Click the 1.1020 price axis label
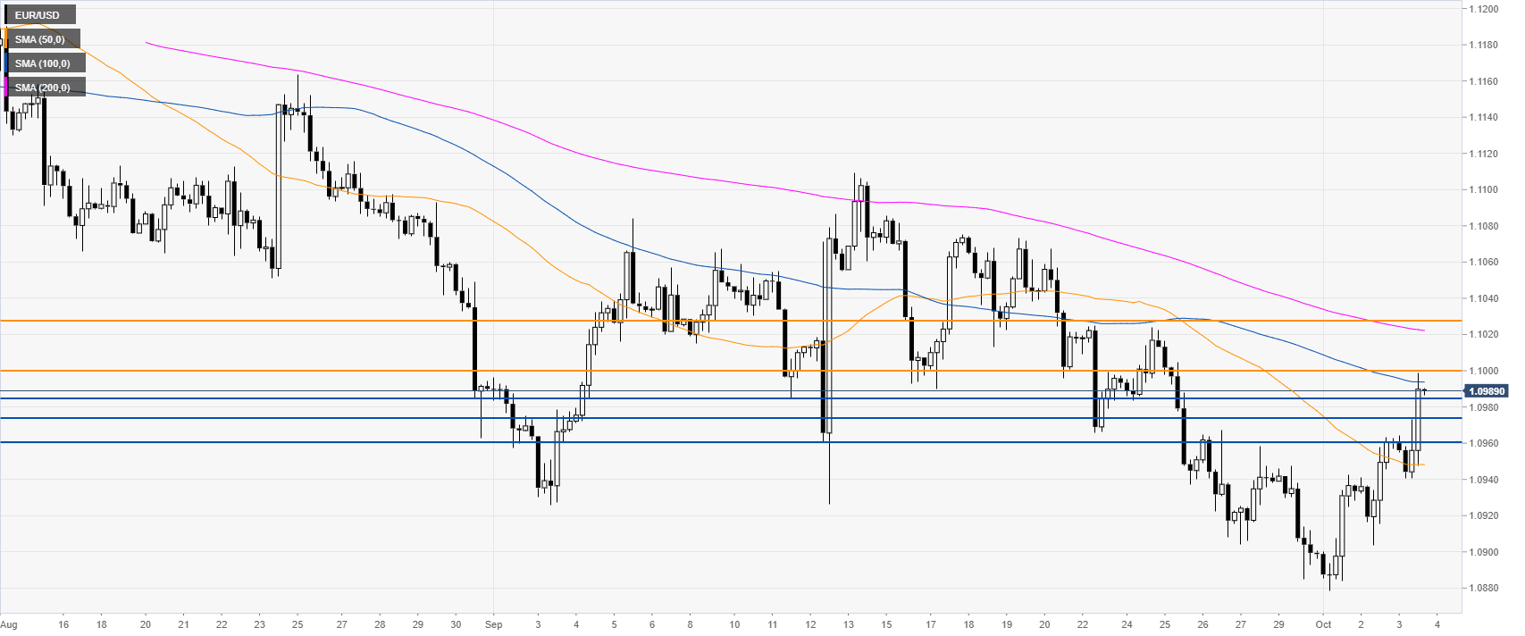The height and width of the screenshot is (636, 1525). (1485, 334)
